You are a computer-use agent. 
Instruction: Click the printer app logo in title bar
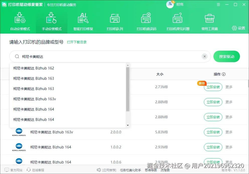pos(4,5)
